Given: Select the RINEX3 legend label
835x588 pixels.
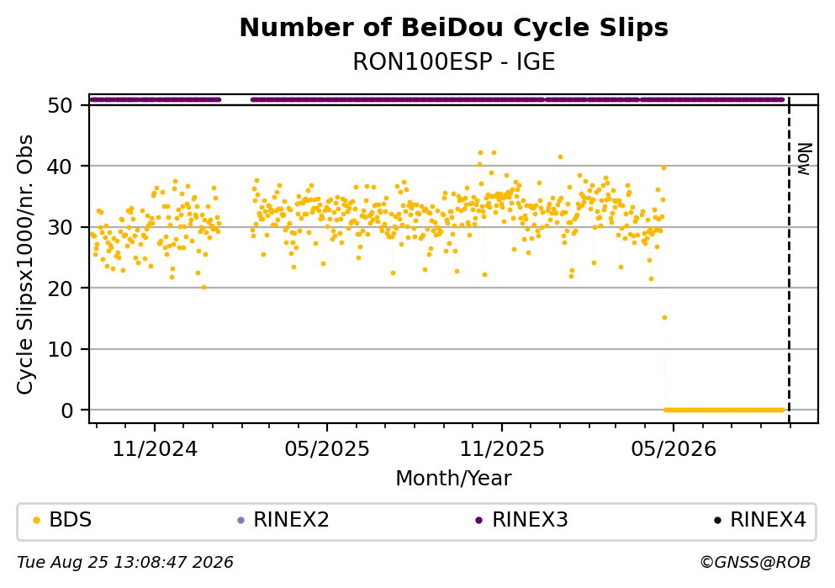Looking at the screenshot, I should (x=530, y=520).
